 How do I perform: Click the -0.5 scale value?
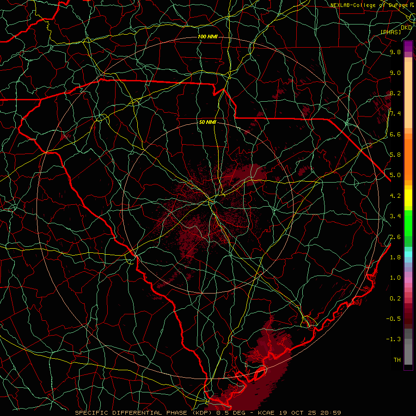[x=393, y=319]
